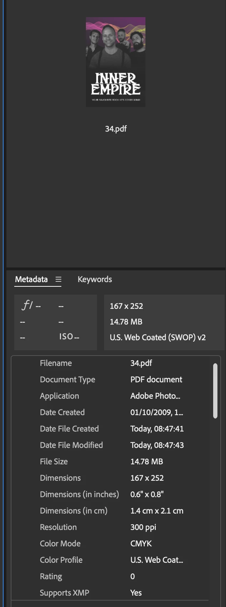Switch to the Keywords tab
The image size is (226, 607).
click(94, 279)
